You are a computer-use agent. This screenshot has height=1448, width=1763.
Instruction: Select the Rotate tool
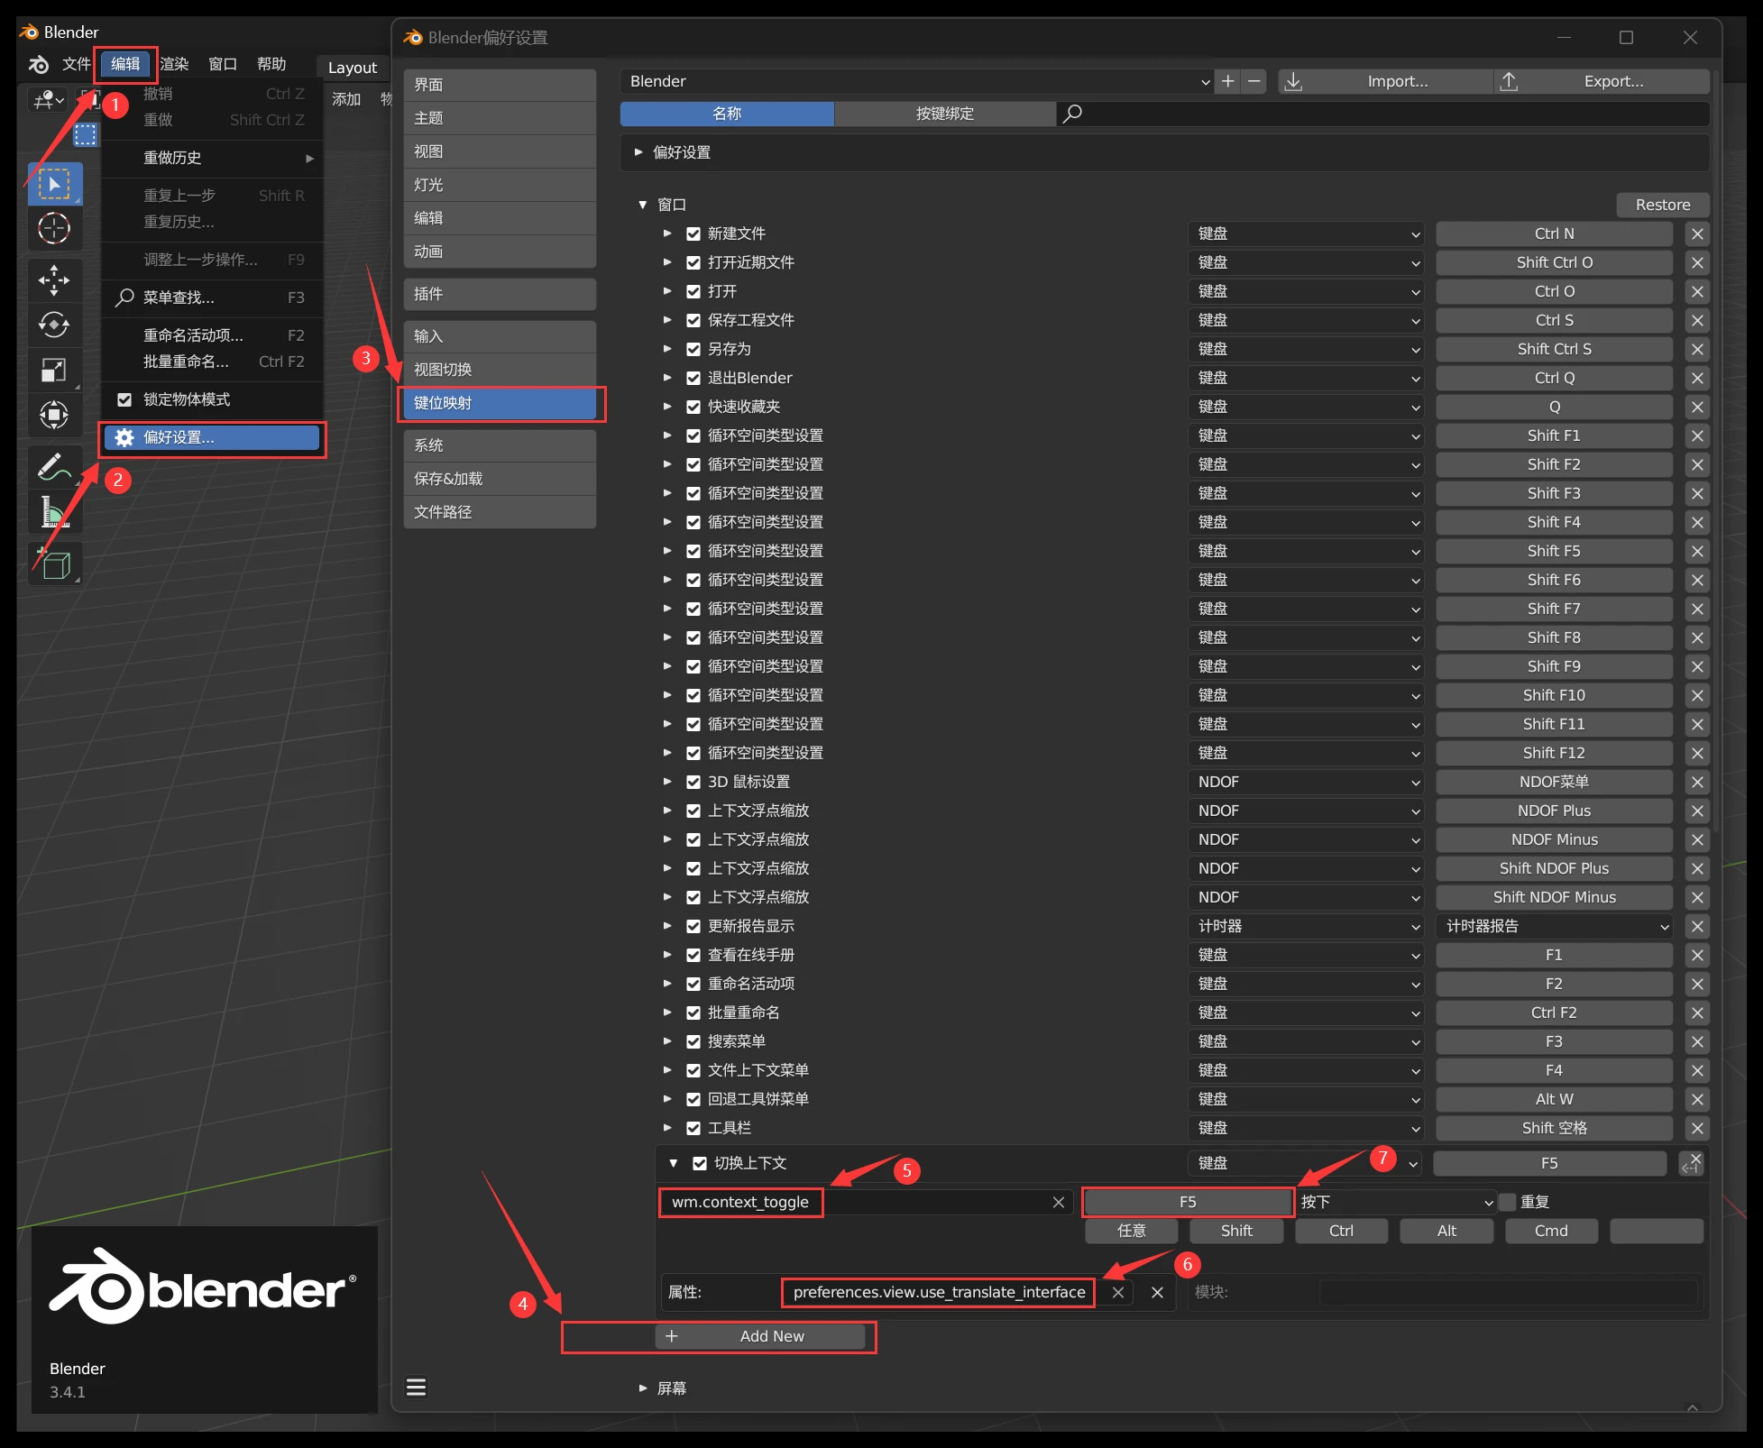click(x=54, y=325)
